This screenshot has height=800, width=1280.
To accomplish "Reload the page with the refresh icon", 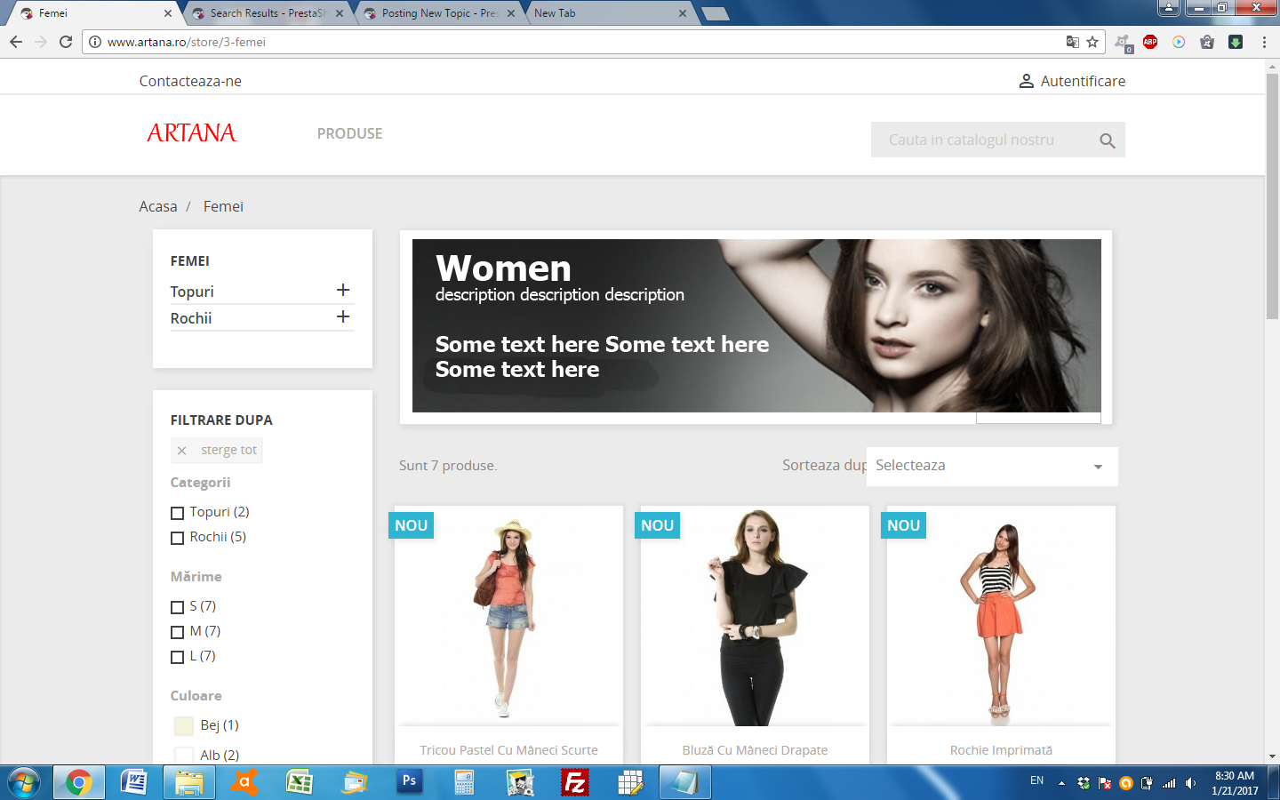I will pyautogui.click(x=66, y=42).
